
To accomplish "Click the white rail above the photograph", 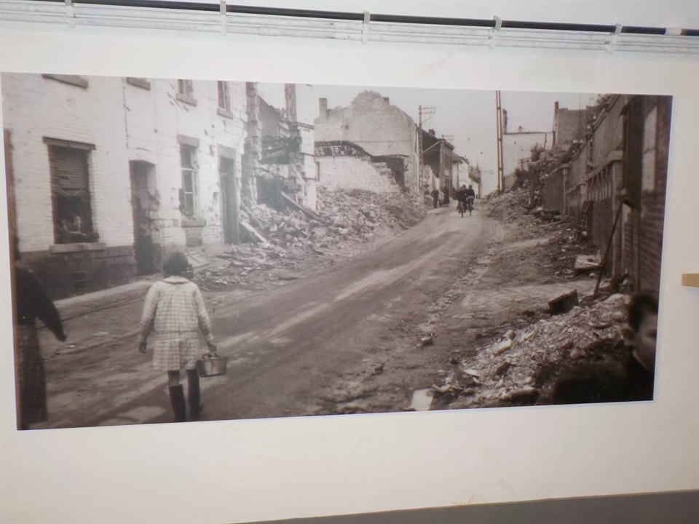I will tap(349, 29).
